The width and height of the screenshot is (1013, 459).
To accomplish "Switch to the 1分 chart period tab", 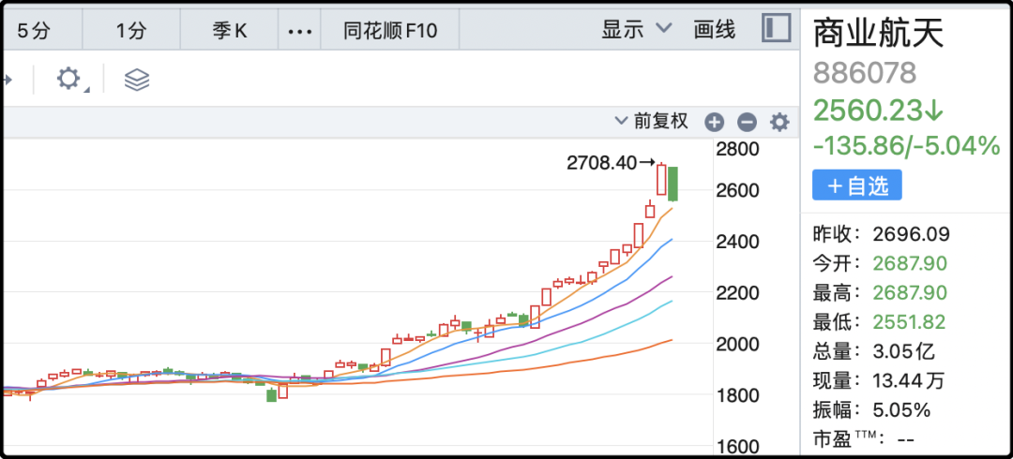I will coord(132,30).
